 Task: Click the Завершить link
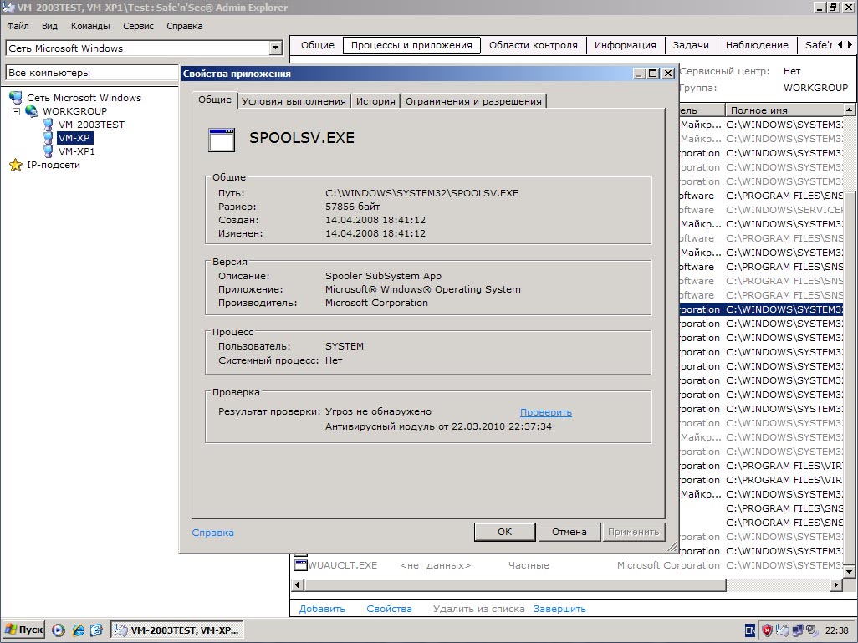559,609
